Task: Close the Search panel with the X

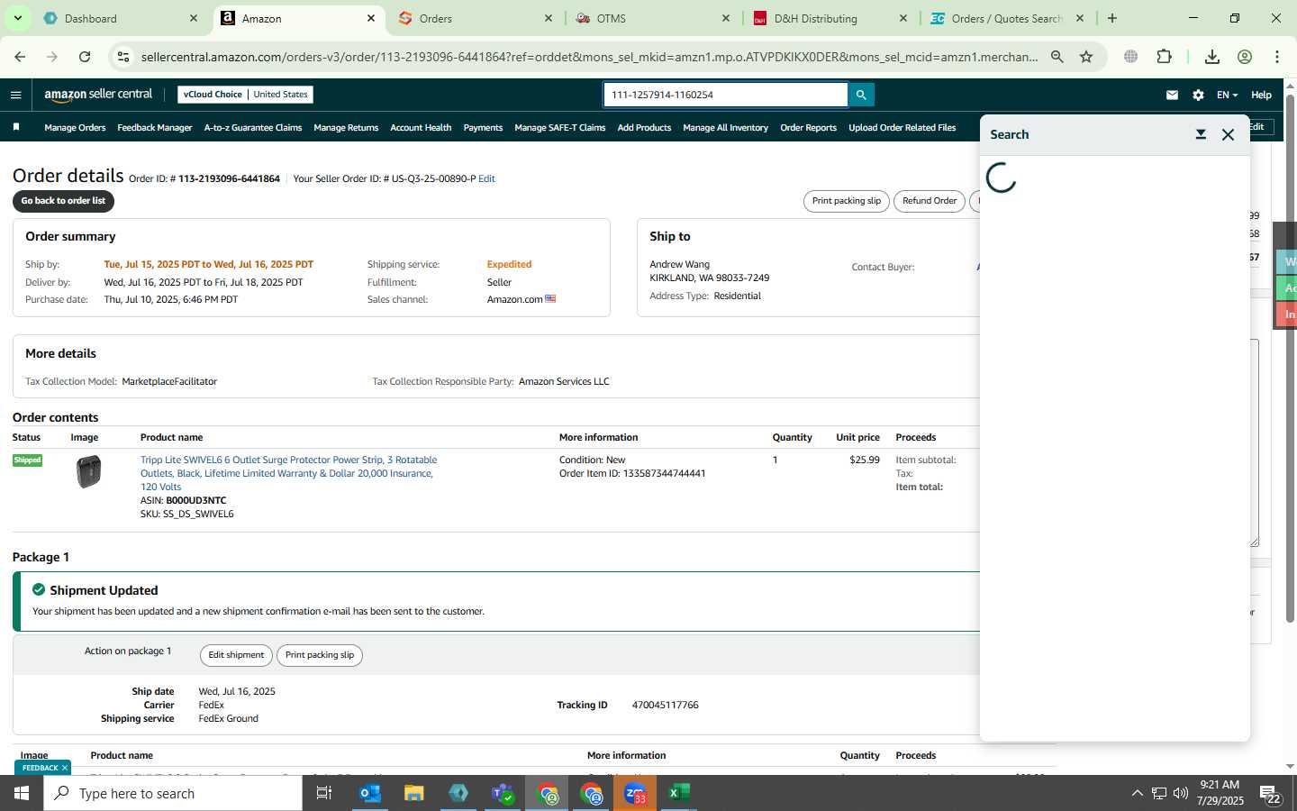Action: [x=1228, y=134]
